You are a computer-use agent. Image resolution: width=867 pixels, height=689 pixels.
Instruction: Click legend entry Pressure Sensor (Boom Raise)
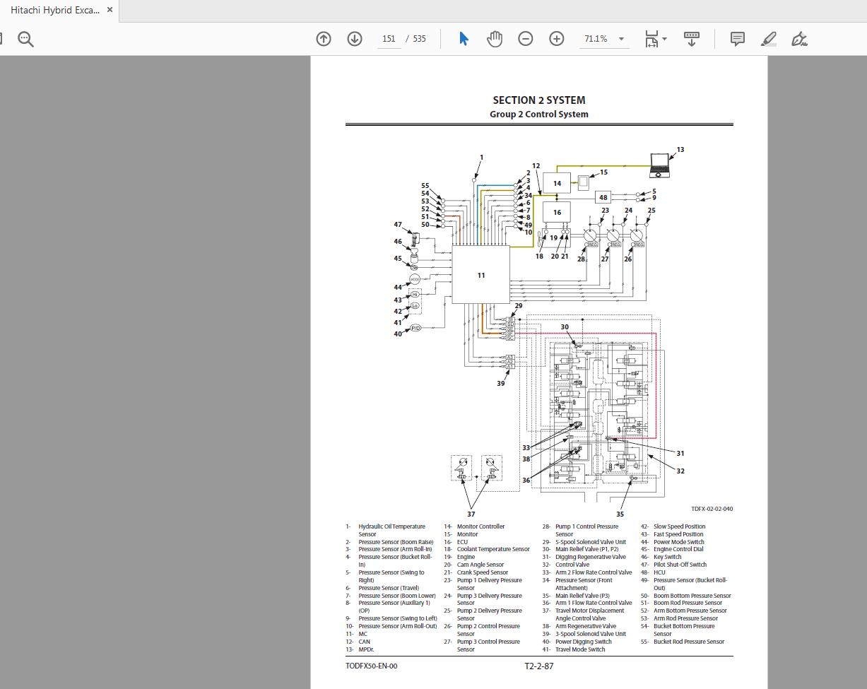coord(396,542)
